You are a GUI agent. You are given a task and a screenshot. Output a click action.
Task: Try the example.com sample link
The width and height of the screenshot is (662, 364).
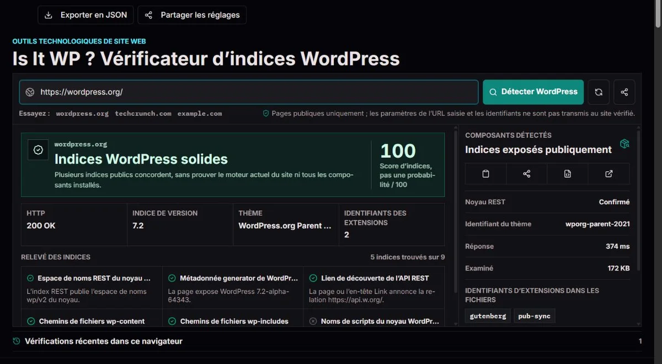(200, 113)
